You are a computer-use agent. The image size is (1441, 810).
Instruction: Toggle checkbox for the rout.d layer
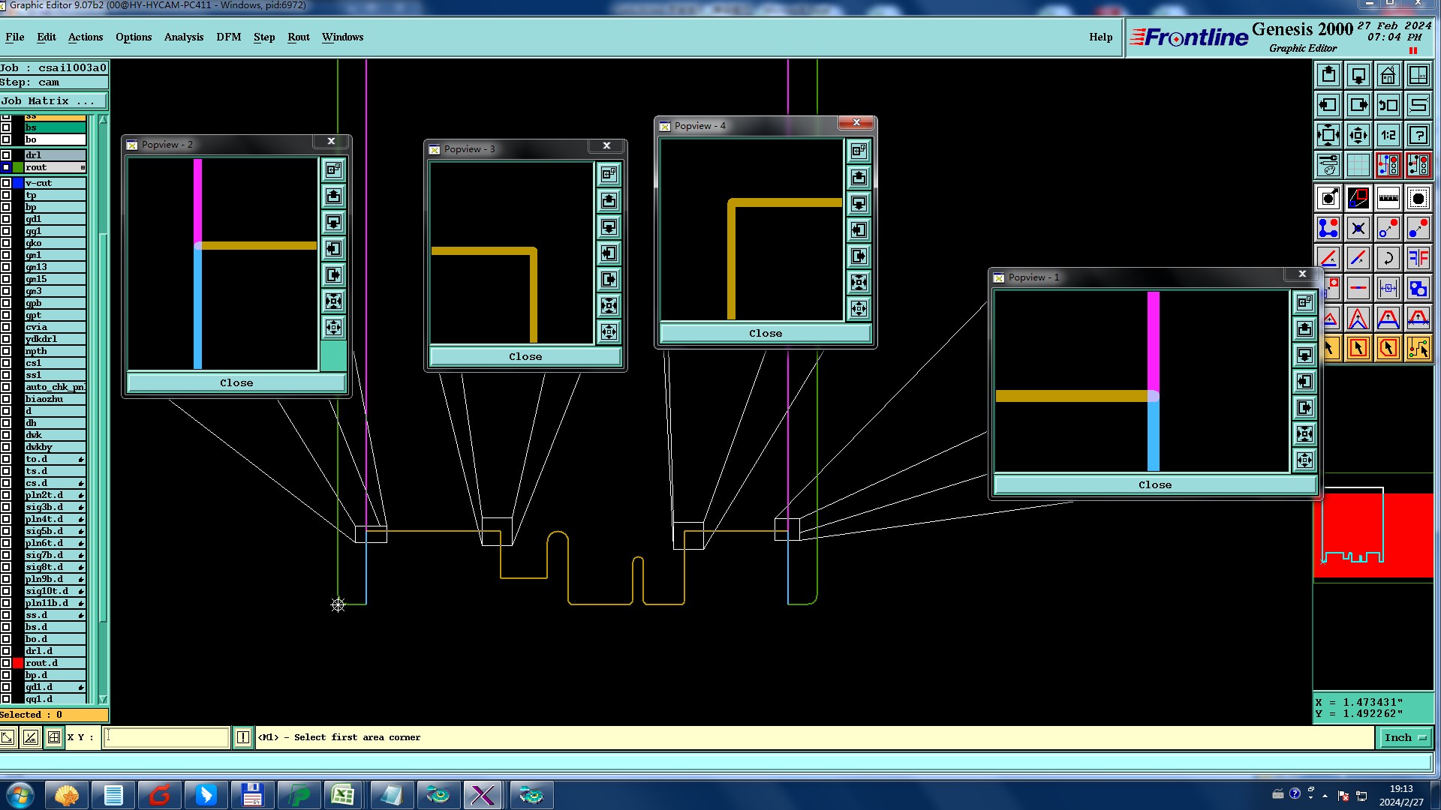[x=6, y=663]
